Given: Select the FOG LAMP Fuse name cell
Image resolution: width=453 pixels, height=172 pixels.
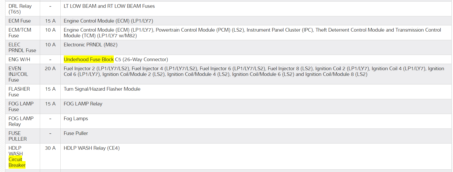Looking at the screenshot, I should click(x=21, y=106).
